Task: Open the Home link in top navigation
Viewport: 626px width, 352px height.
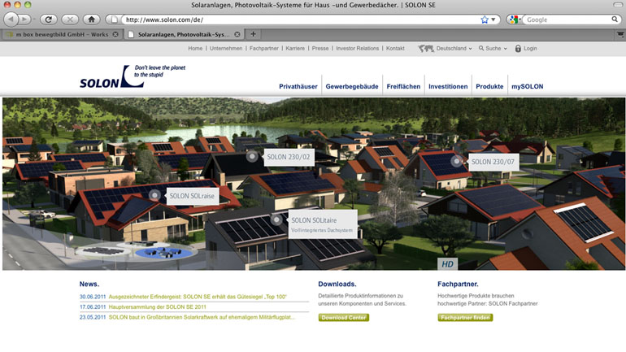Action: [x=195, y=48]
